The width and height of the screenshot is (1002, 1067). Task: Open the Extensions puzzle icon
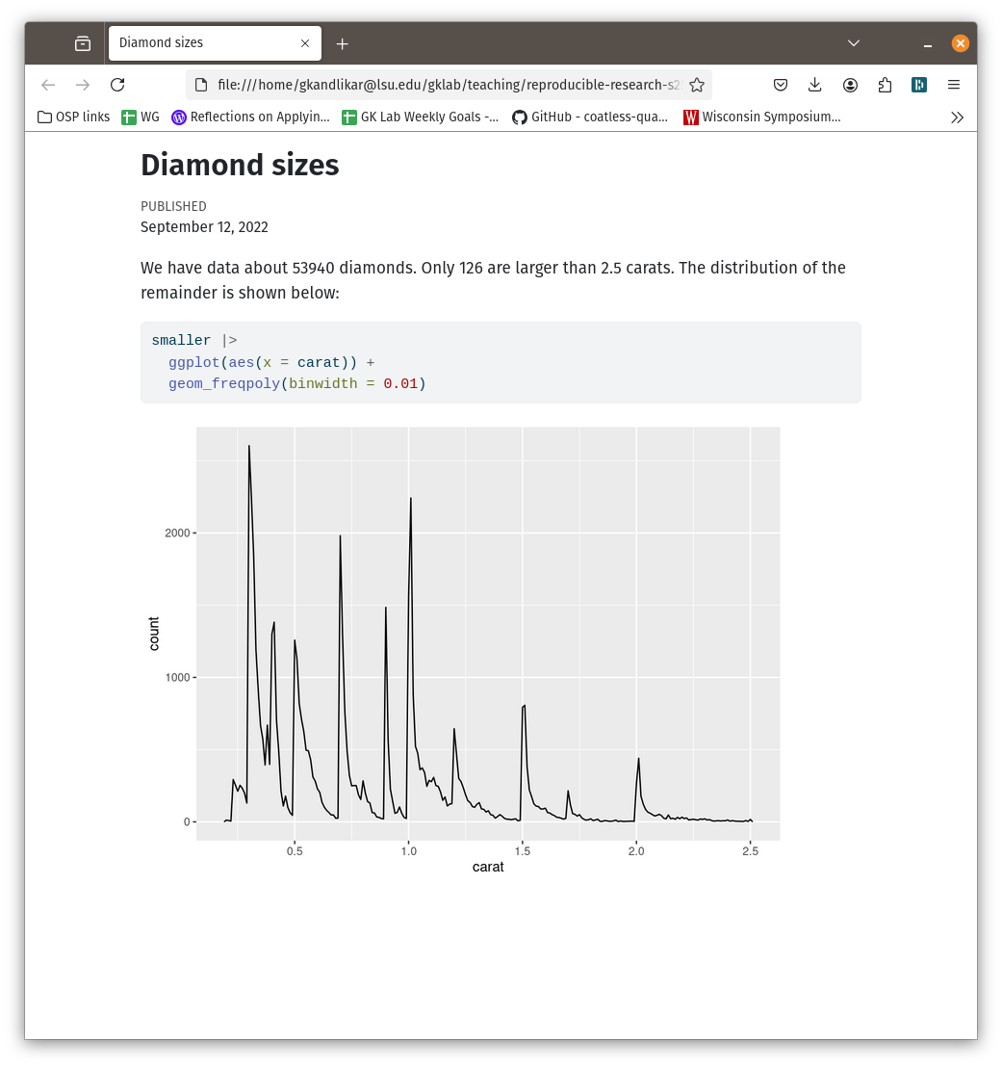pyautogui.click(x=885, y=85)
